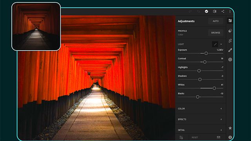Click the redo arrow icon
The width and height of the screenshot is (251, 141).
click(x=190, y=11)
